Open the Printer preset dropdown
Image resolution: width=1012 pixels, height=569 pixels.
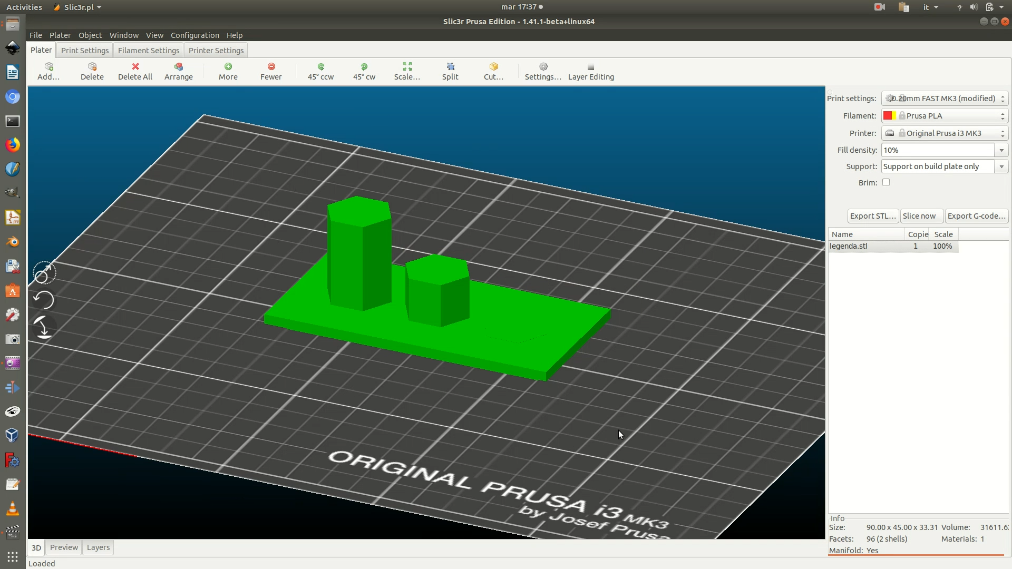945,133
